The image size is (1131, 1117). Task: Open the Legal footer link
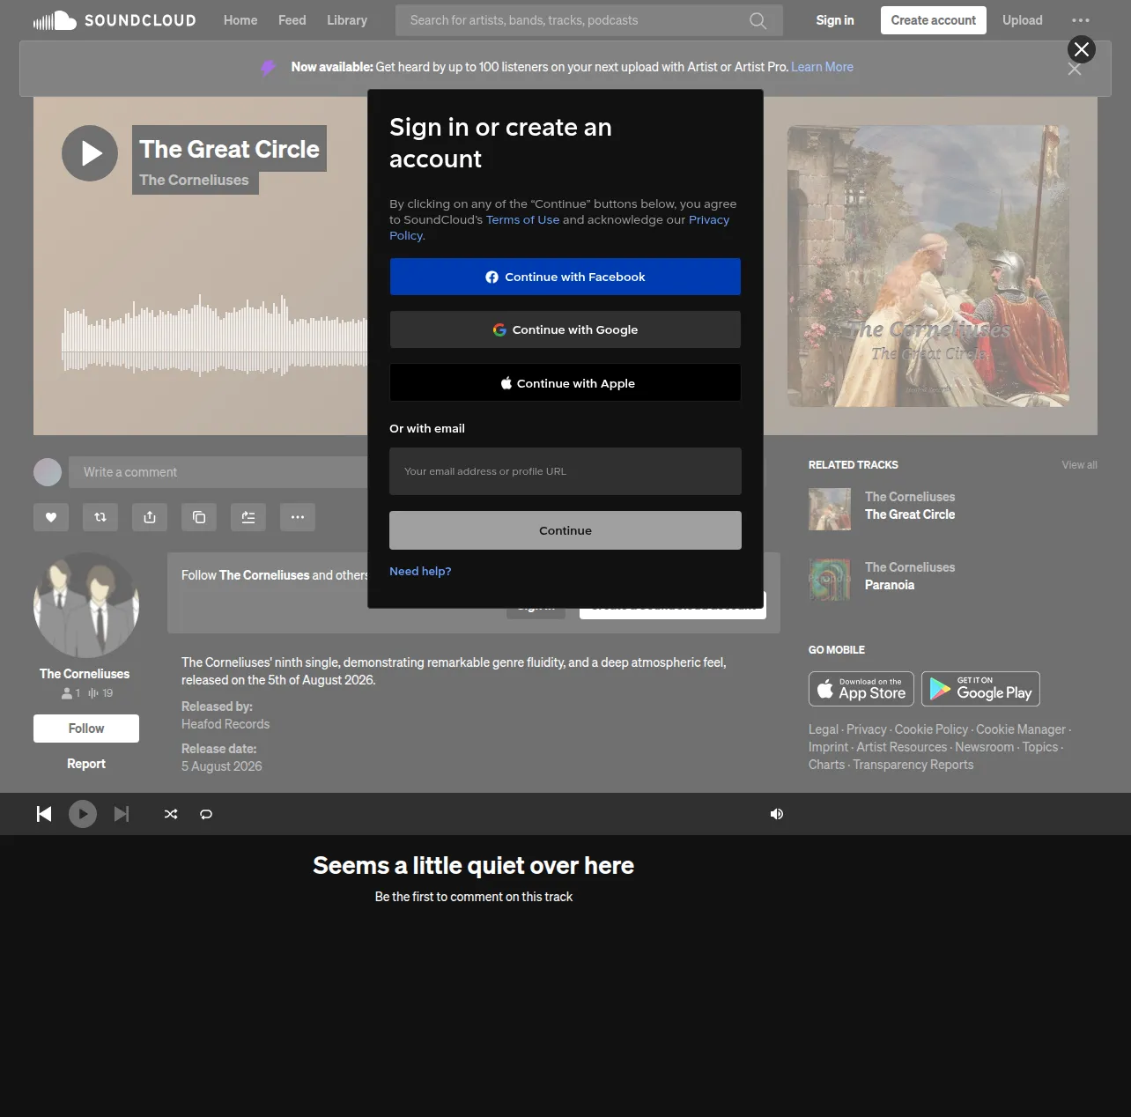pyautogui.click(x=824, y=729)
